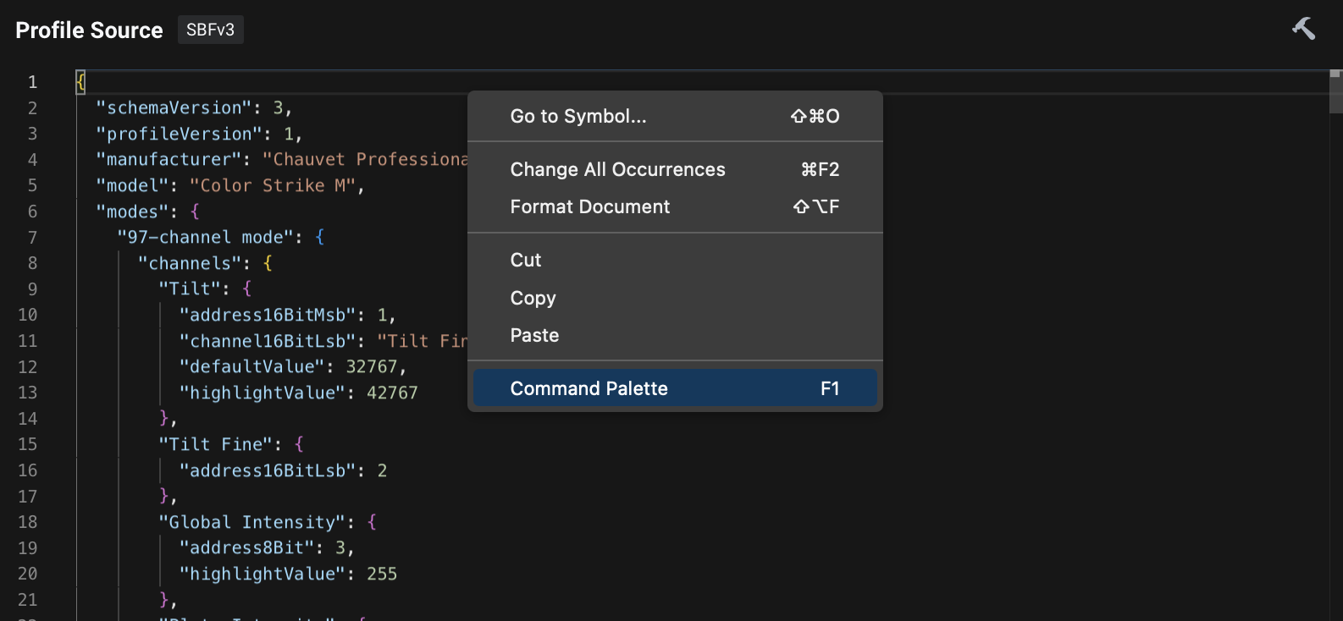Click the "Chauvet Professional" string value
The image size is (1343, 621).
365,159
